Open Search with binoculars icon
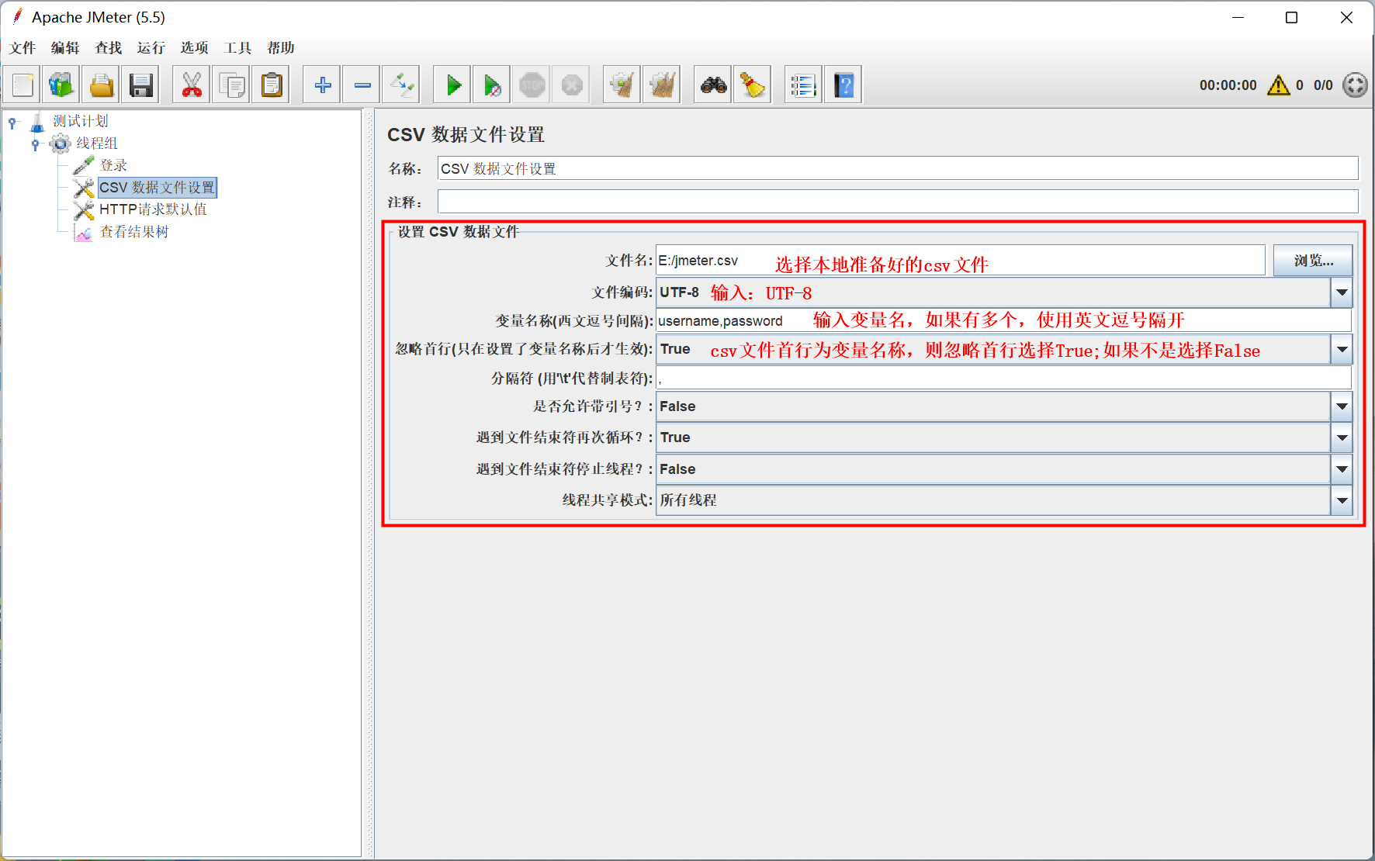This screenshot has height=861, width=1375. (713, 85)
